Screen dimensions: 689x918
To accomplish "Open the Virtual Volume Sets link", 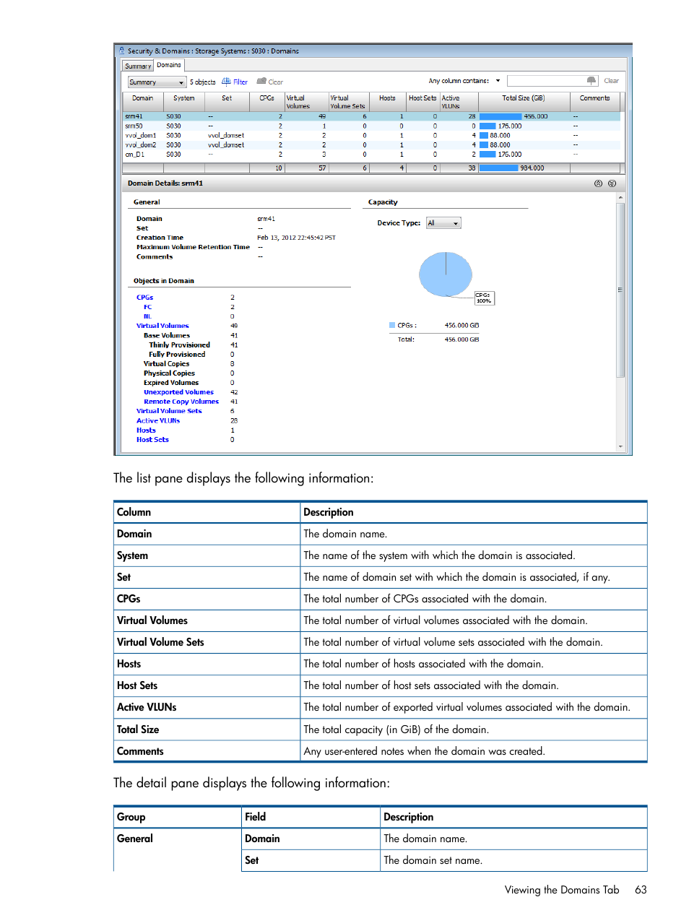I will click(169, 411).
